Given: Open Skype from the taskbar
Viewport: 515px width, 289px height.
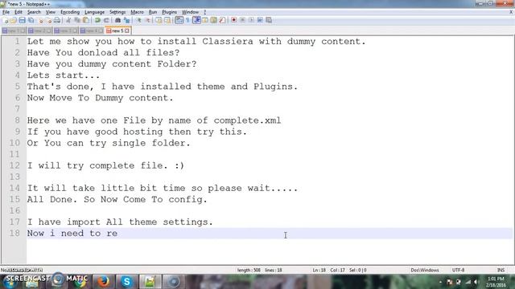Looking at the screenshot, I should click(127, 282).
